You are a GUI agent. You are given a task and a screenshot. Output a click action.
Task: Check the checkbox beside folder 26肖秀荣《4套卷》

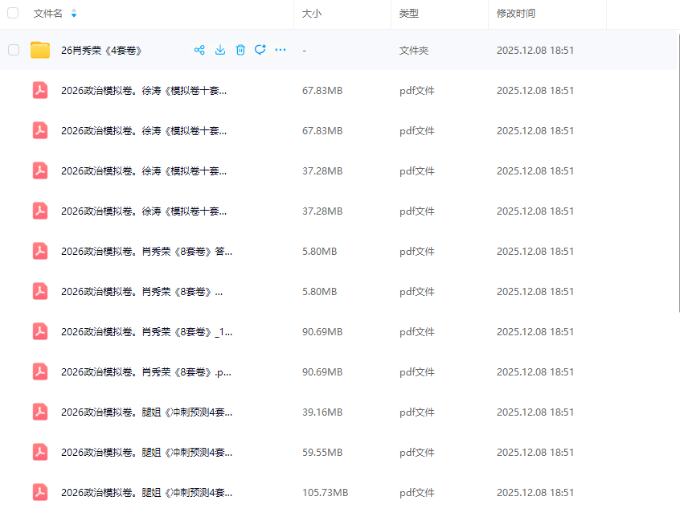(13, 50)
